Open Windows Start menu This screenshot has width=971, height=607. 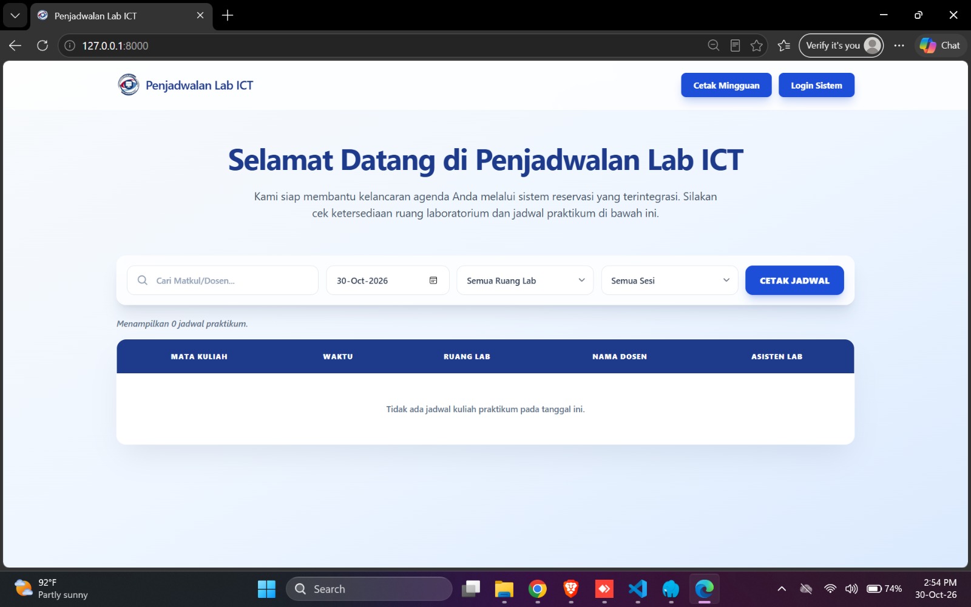[266, 589]
